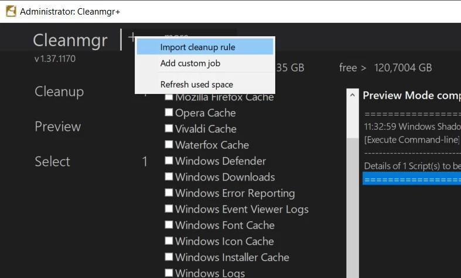Click the Preview Mode heading in log

pos(412,95)
